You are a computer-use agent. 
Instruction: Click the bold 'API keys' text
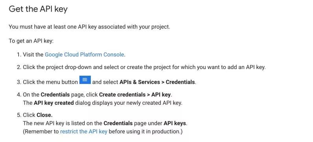point(175,123)
